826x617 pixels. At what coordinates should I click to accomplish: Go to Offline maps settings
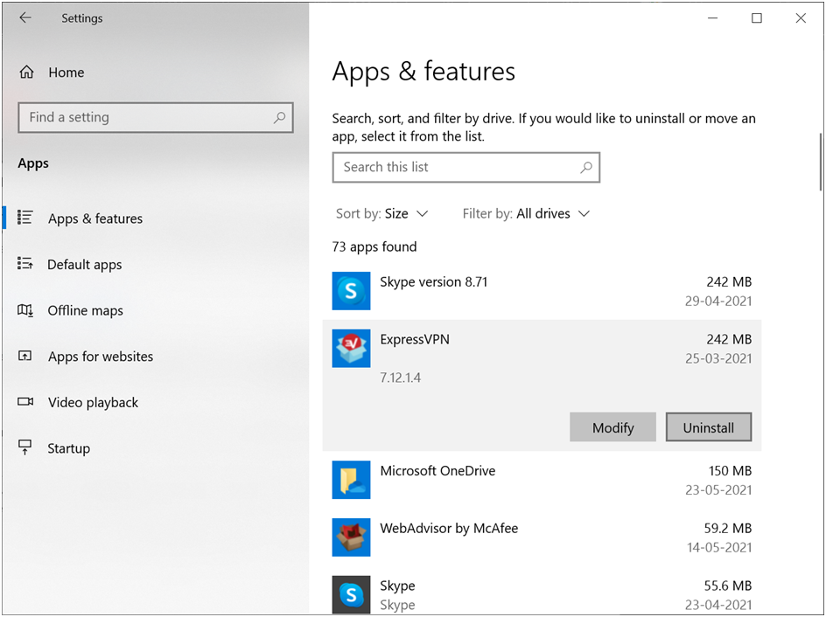86,310
